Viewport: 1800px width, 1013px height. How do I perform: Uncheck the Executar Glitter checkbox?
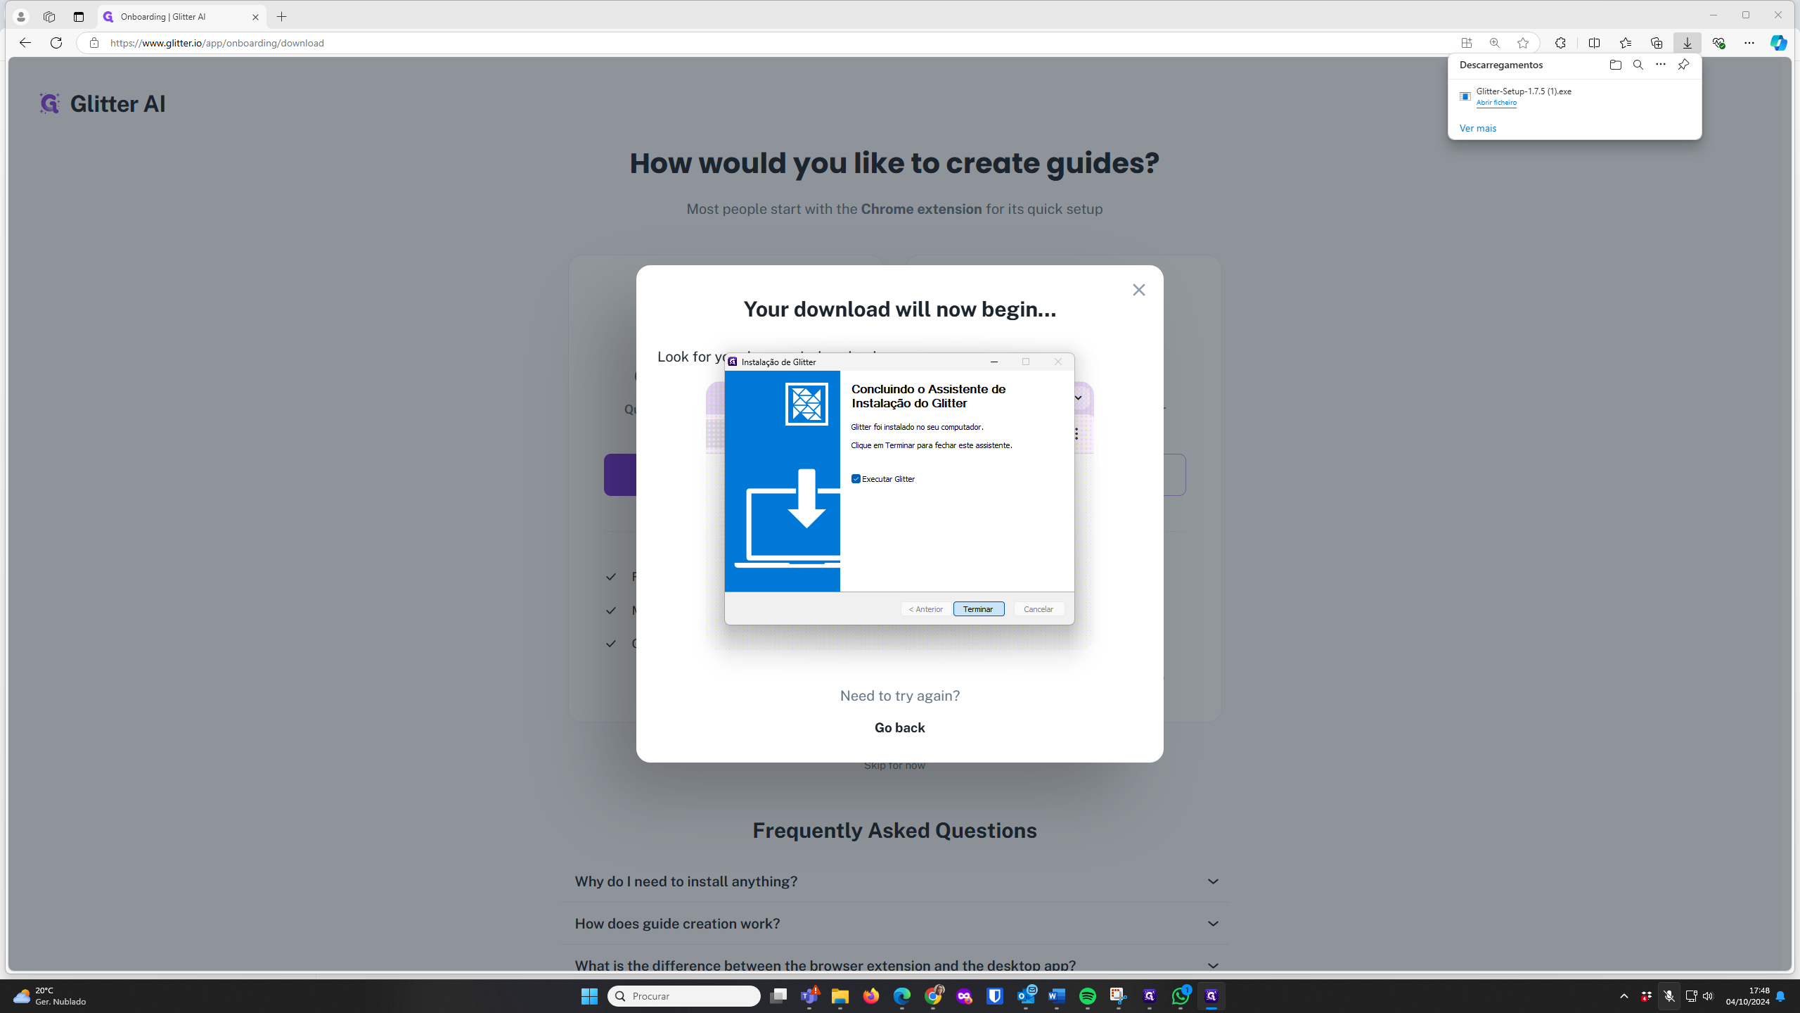pyautogui.click(x=856, y=479)
